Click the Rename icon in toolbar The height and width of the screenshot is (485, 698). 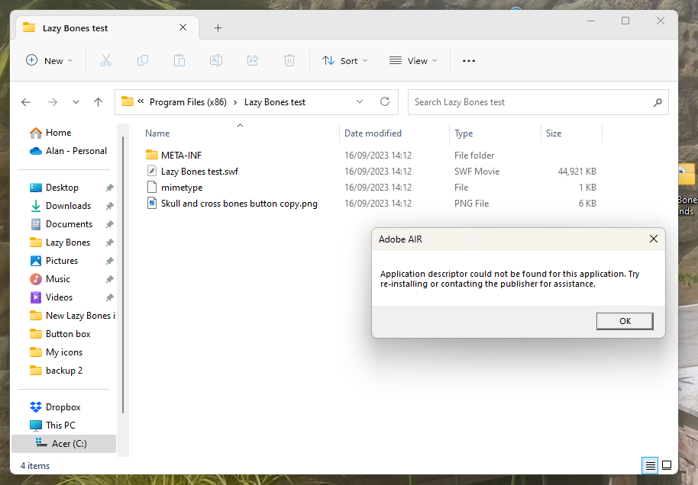click(x=216, y=60)
